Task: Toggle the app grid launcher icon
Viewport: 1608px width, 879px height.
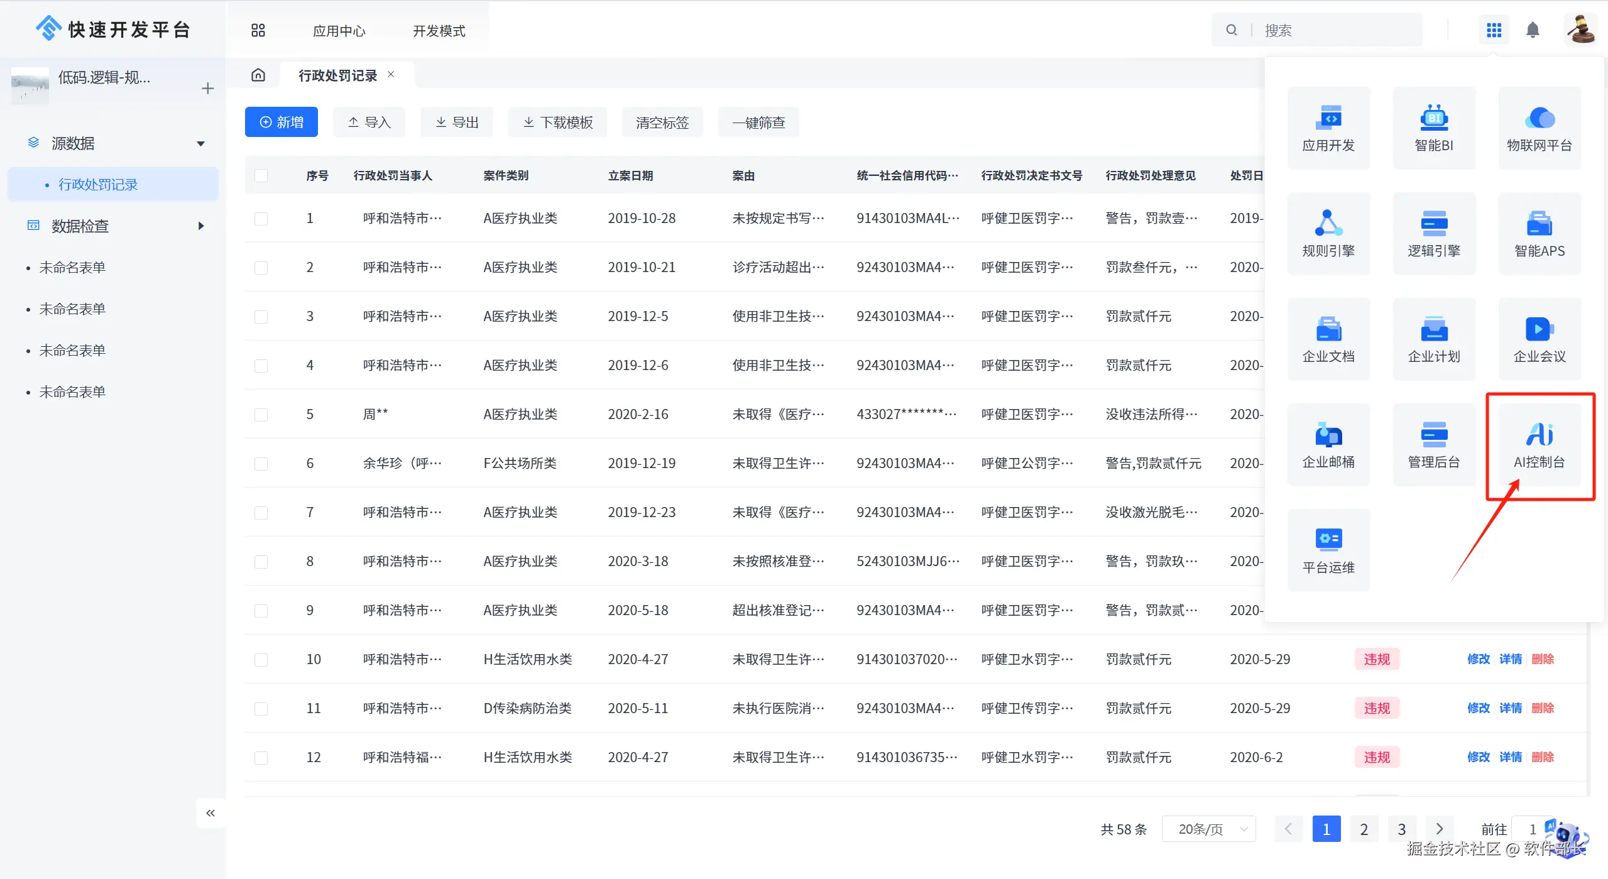Action: (1494, 30)
